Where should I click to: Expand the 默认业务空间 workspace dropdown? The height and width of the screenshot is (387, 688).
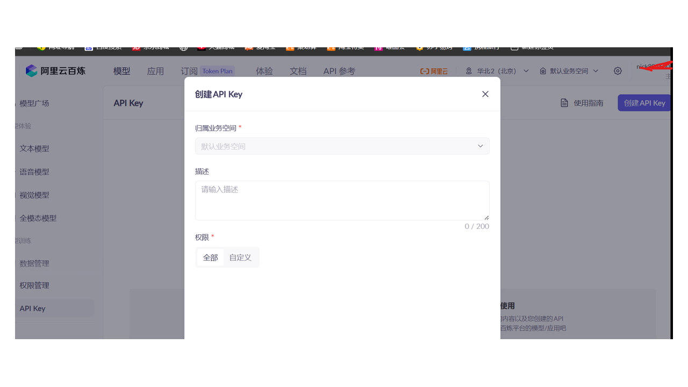coord(569,70)
